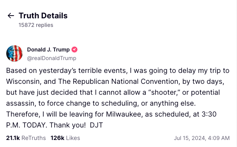This screenshot has width=237, height=147.
Task: View the 15872 replies count
Action: tap(36, 25)
